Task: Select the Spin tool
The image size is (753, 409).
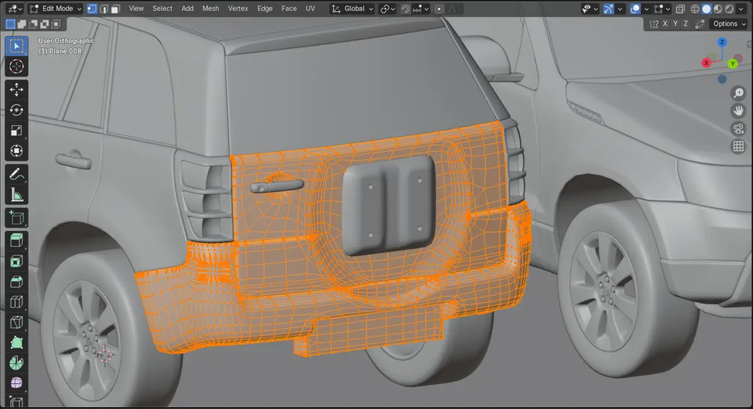Action: 17,364
